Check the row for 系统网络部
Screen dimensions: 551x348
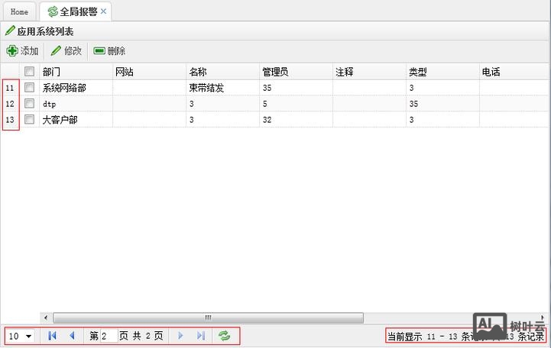pos(29,87)
